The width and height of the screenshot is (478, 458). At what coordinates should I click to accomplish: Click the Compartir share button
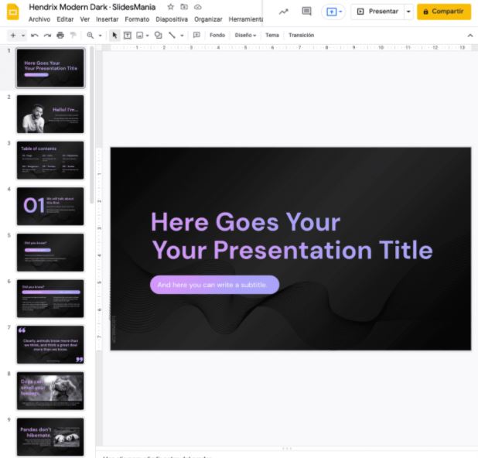point(444,12)
